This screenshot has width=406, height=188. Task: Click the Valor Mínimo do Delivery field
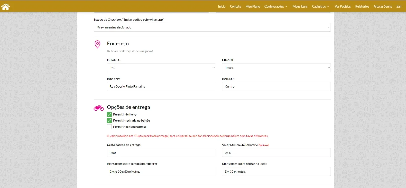276,152
